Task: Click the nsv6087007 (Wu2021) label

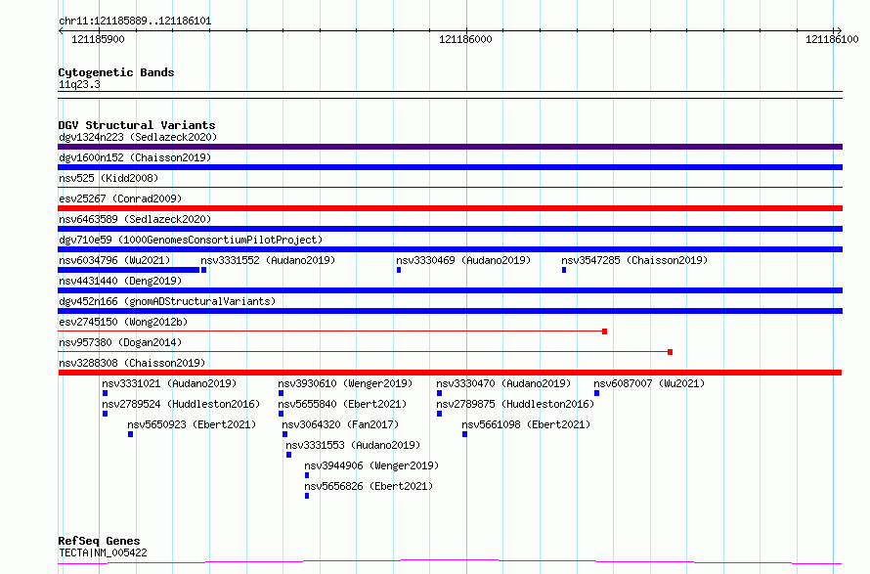Action: coord(649,383)
